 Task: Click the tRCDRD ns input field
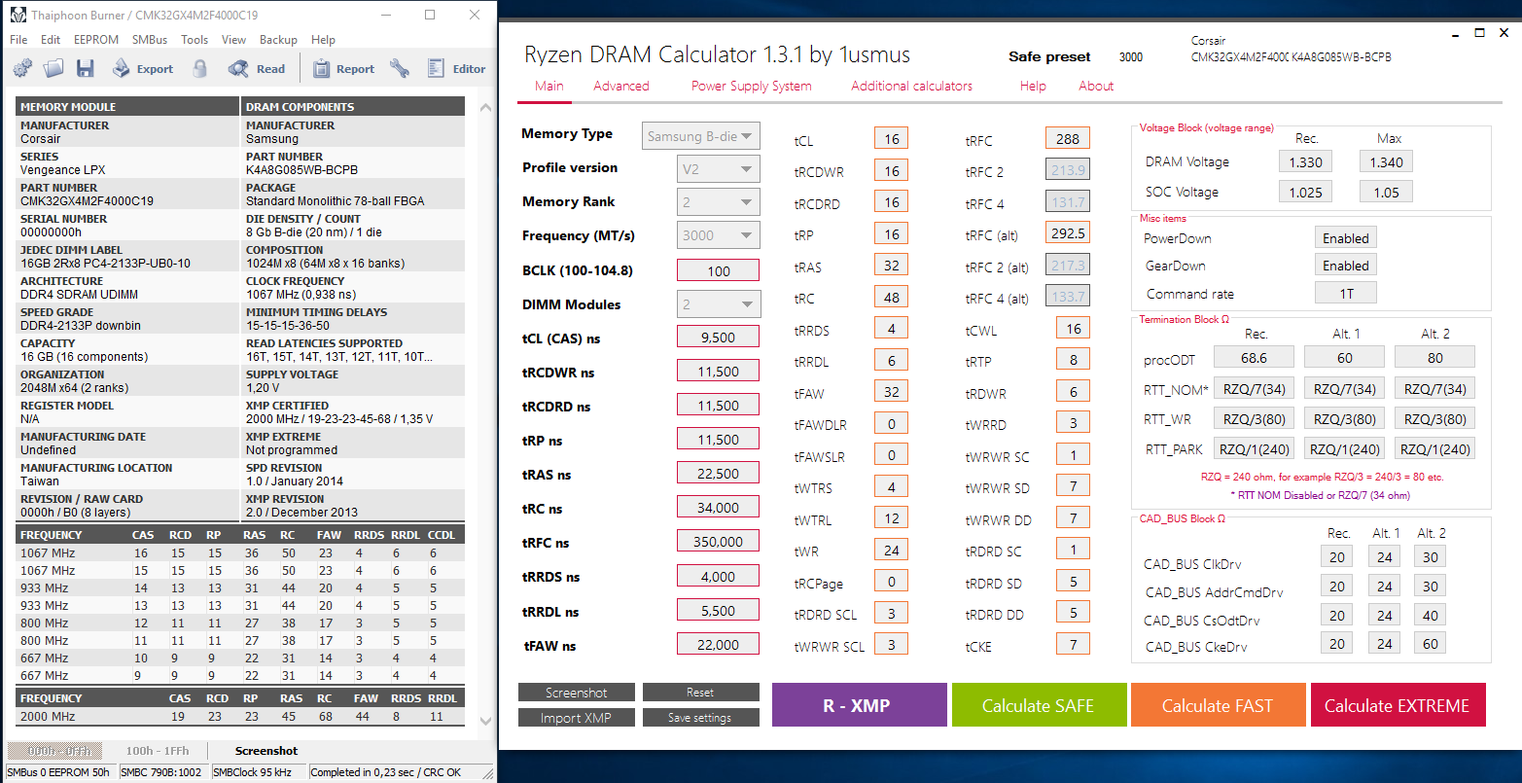(719, 406)
